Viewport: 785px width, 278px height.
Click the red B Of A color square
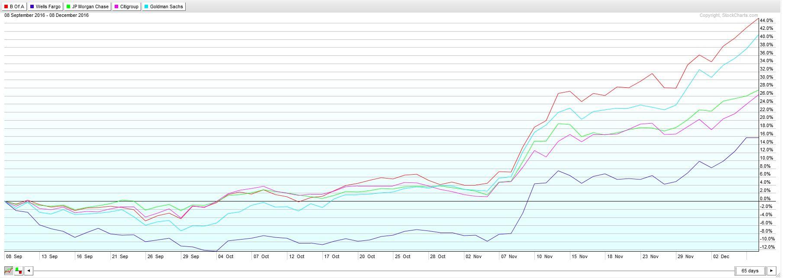6,6
